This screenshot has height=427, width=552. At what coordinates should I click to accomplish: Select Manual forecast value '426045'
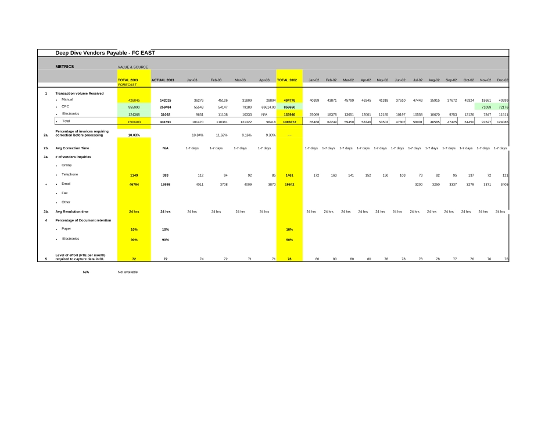click(134, 101)
